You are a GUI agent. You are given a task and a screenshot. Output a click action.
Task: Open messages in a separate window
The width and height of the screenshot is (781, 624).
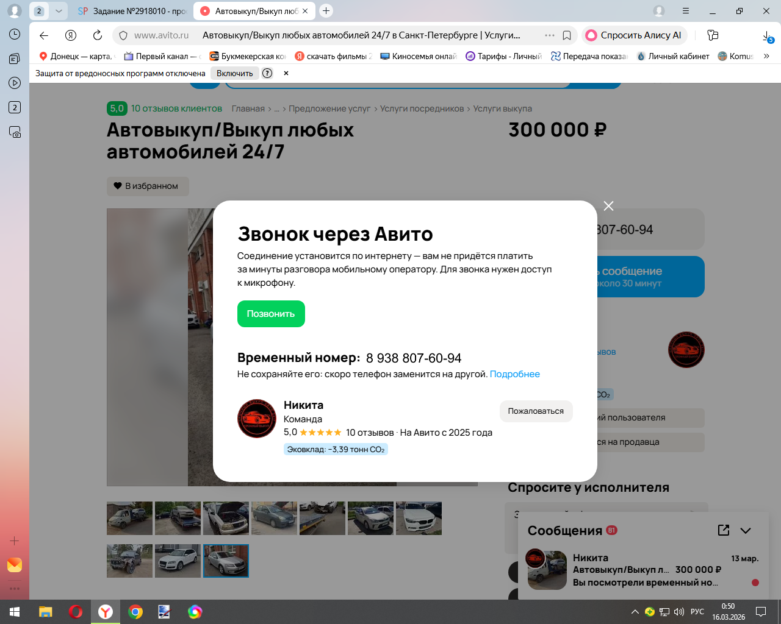[724, 530]
